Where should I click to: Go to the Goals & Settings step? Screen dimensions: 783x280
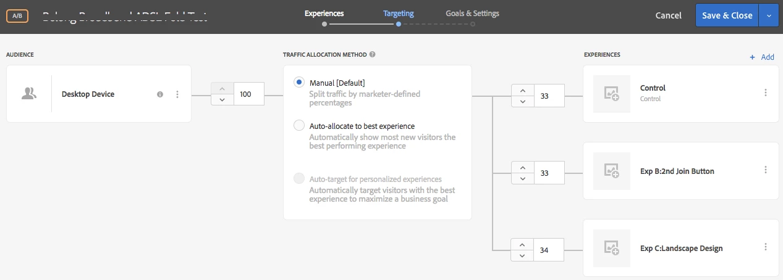click(x=472, y=14)
